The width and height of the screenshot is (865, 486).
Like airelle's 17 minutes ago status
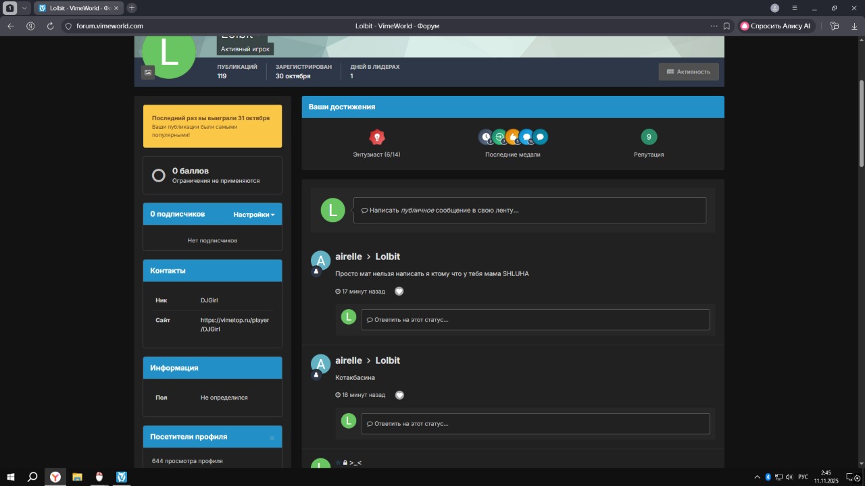click(399, 292)
